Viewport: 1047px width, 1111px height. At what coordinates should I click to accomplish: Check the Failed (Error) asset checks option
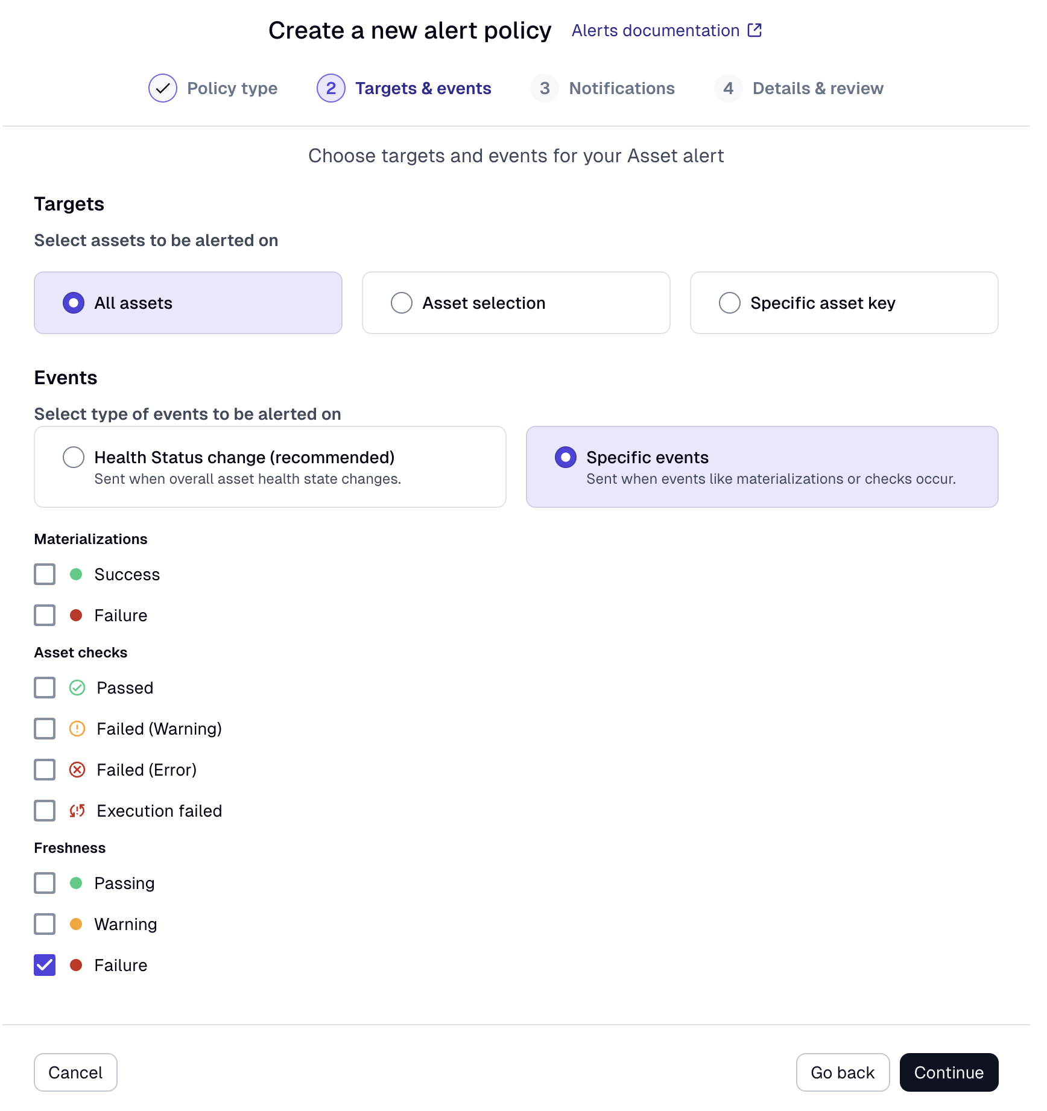point(44,770)
